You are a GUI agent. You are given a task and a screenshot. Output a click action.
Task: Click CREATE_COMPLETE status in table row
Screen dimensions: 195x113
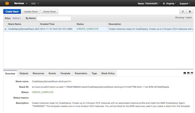(87, 29)
